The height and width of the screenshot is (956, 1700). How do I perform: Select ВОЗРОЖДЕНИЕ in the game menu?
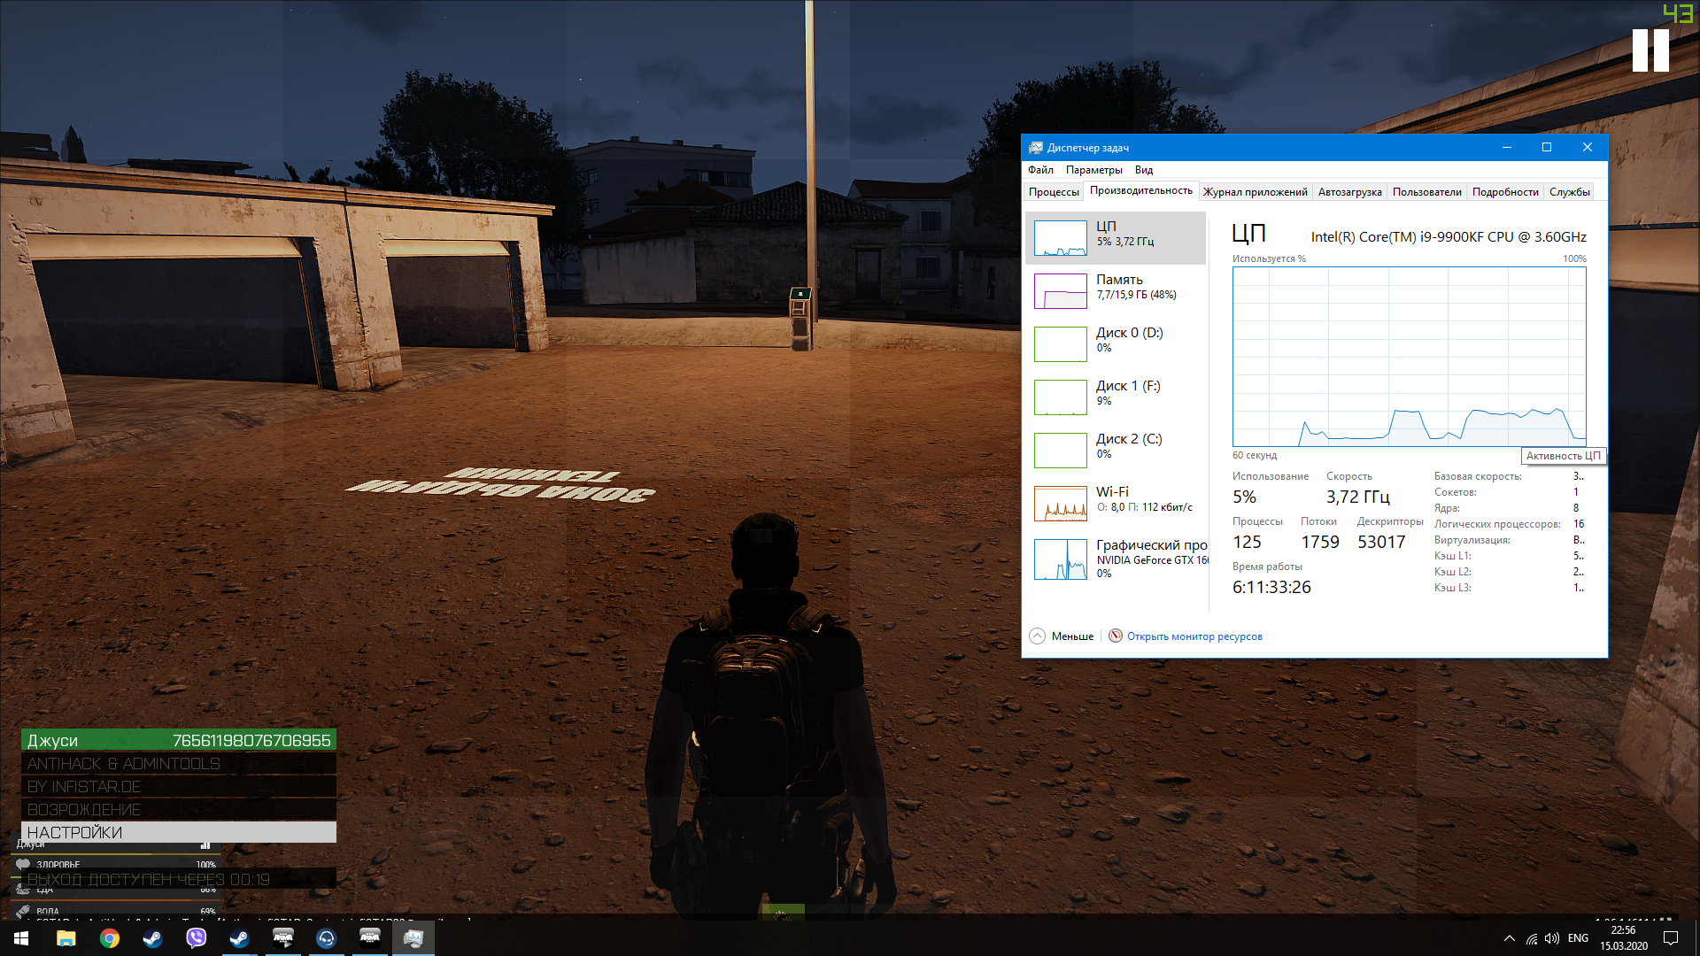[x=179, y=809]
